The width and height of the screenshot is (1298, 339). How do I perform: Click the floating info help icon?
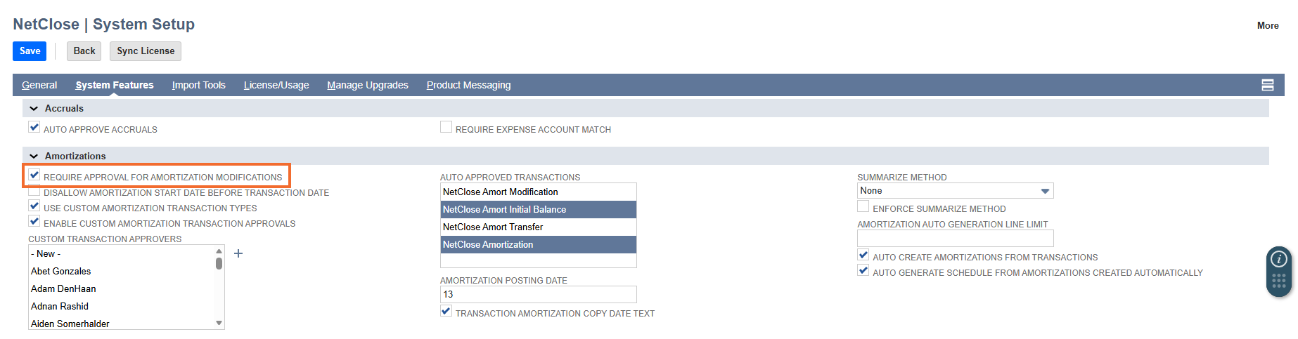pos(1279,259)
